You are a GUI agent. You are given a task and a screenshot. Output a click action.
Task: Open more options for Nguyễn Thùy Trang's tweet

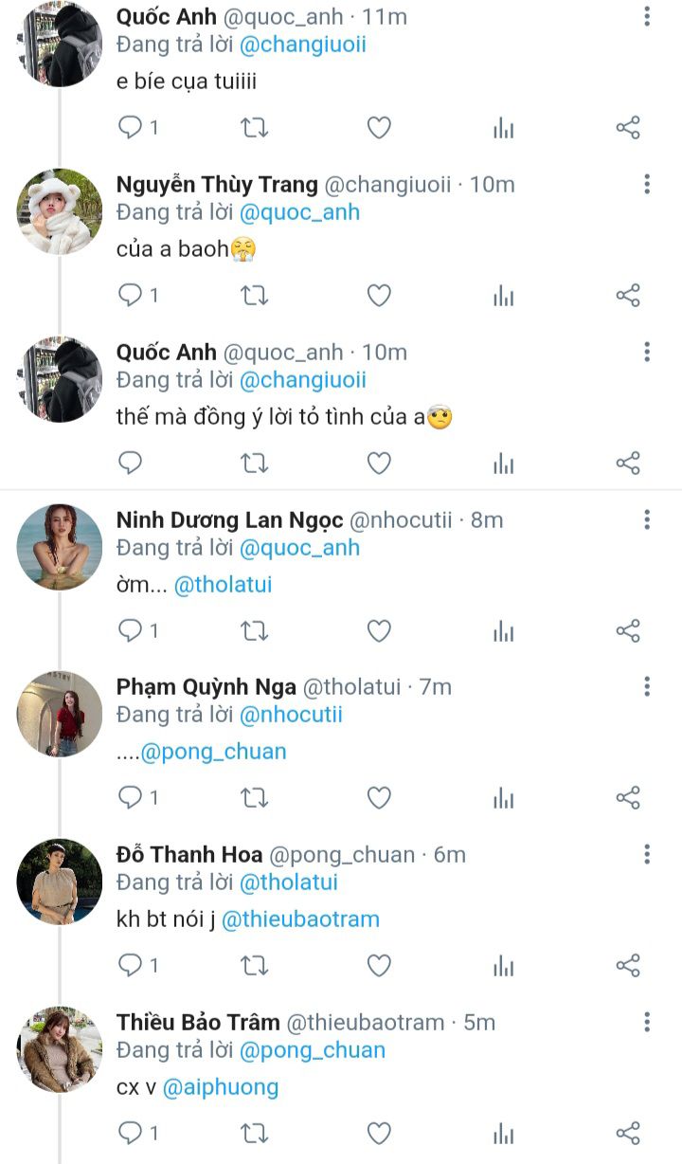[x=647, y=184]
